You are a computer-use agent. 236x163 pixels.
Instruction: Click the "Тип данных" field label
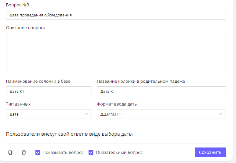click(x=18, y=104)
